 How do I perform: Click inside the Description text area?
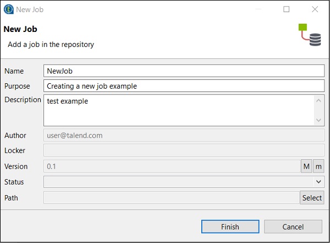click(179, 110)
